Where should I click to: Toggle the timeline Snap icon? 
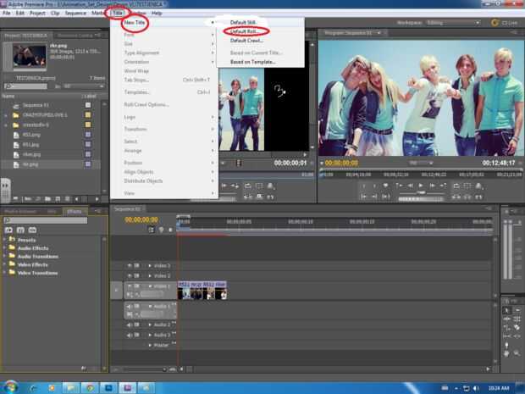(x=152, y=230)
